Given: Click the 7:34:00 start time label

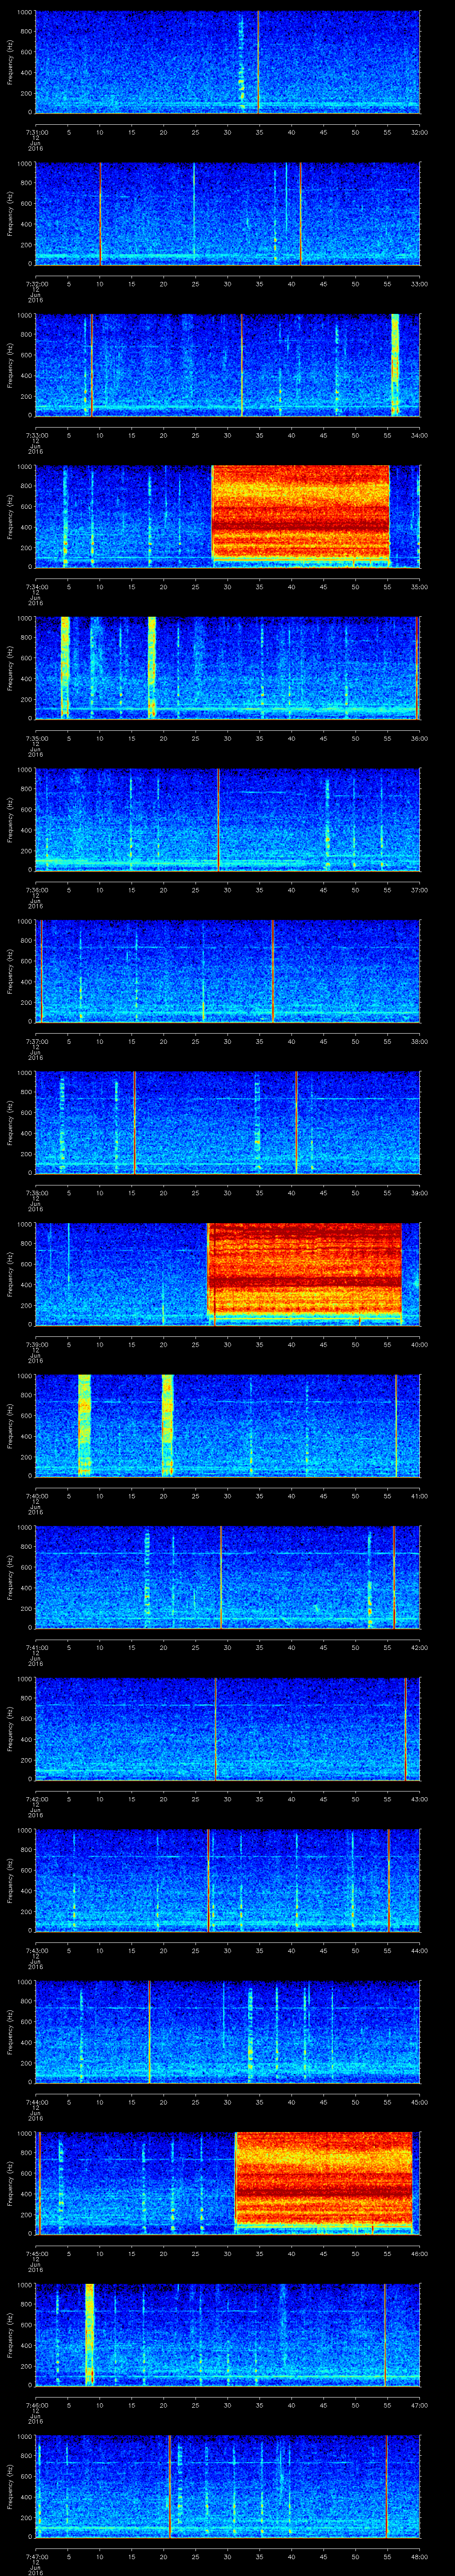Looking at the screenshot, I should tap(36, 586).
